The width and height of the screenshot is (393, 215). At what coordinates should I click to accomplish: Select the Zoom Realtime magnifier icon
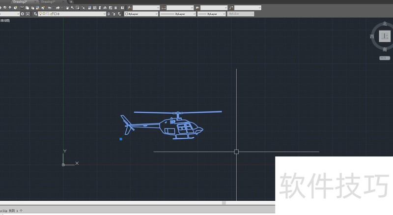pyautogui.click(x=72, y=8)
